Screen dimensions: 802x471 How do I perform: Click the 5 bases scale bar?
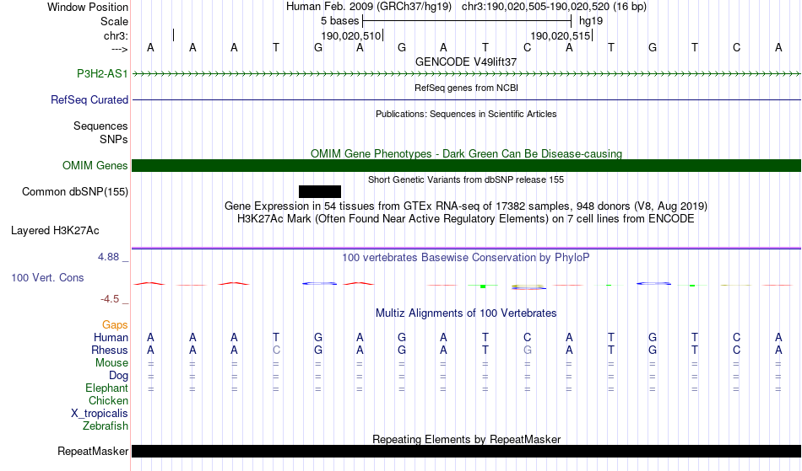pos(467,21)
